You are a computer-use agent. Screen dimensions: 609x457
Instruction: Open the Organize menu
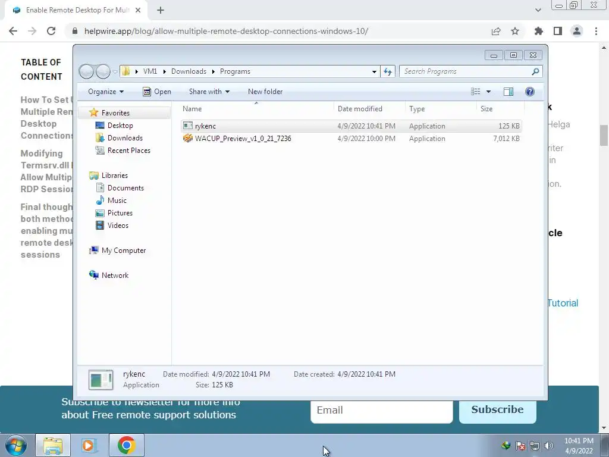click(x=106, y=92)
